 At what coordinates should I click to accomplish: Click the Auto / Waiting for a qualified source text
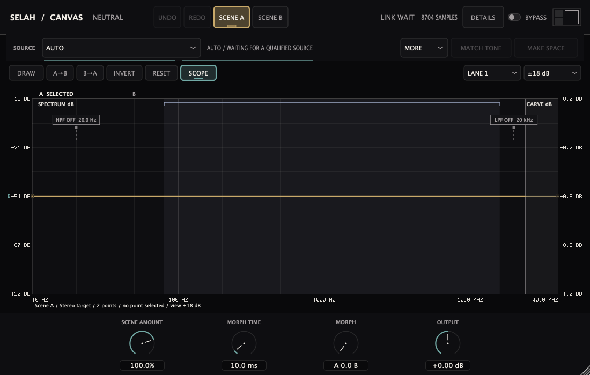(260, 48)
